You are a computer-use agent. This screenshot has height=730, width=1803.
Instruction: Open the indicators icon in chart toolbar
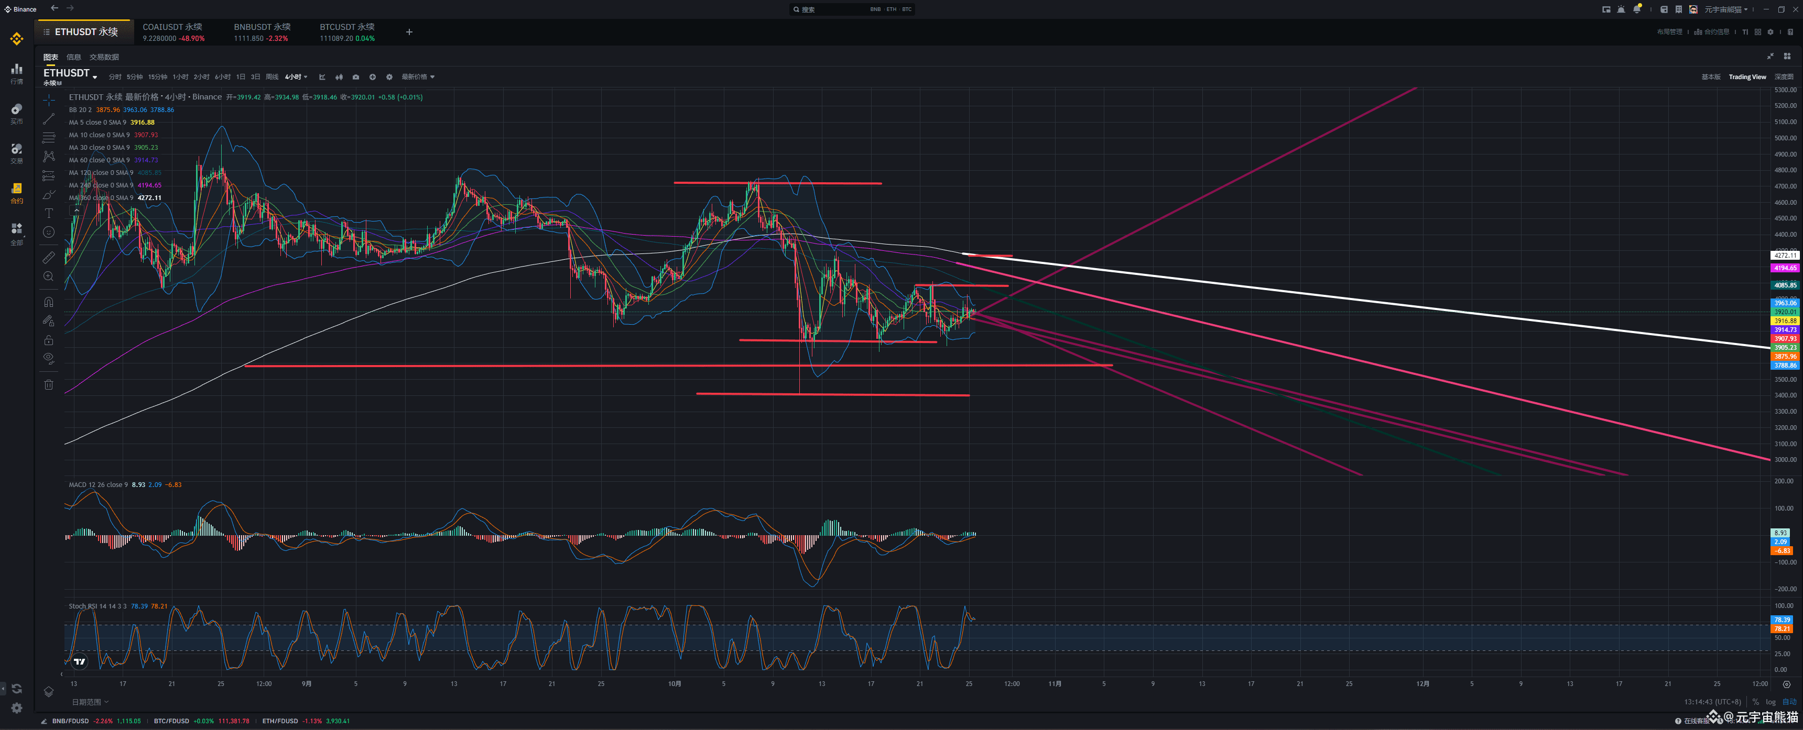coord(322,77)
